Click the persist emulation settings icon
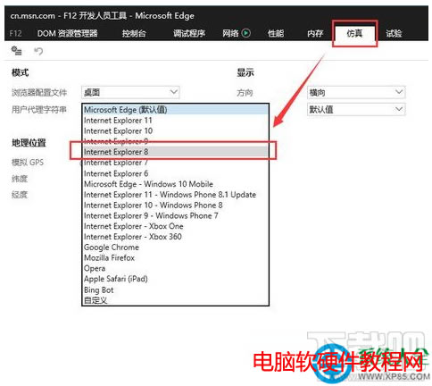Image resolution: width=432 pixels, height=386 pixels. click(16, 51)
